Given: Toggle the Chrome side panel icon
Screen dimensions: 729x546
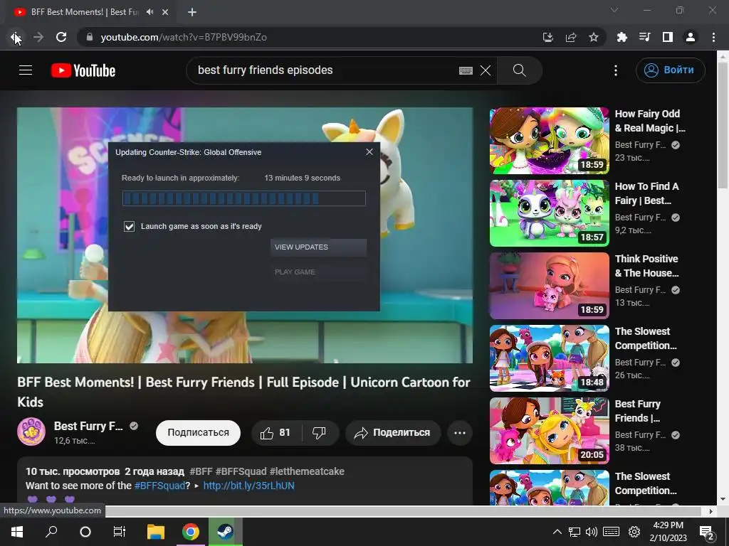Looking at the screenshot, I should 668,37.
